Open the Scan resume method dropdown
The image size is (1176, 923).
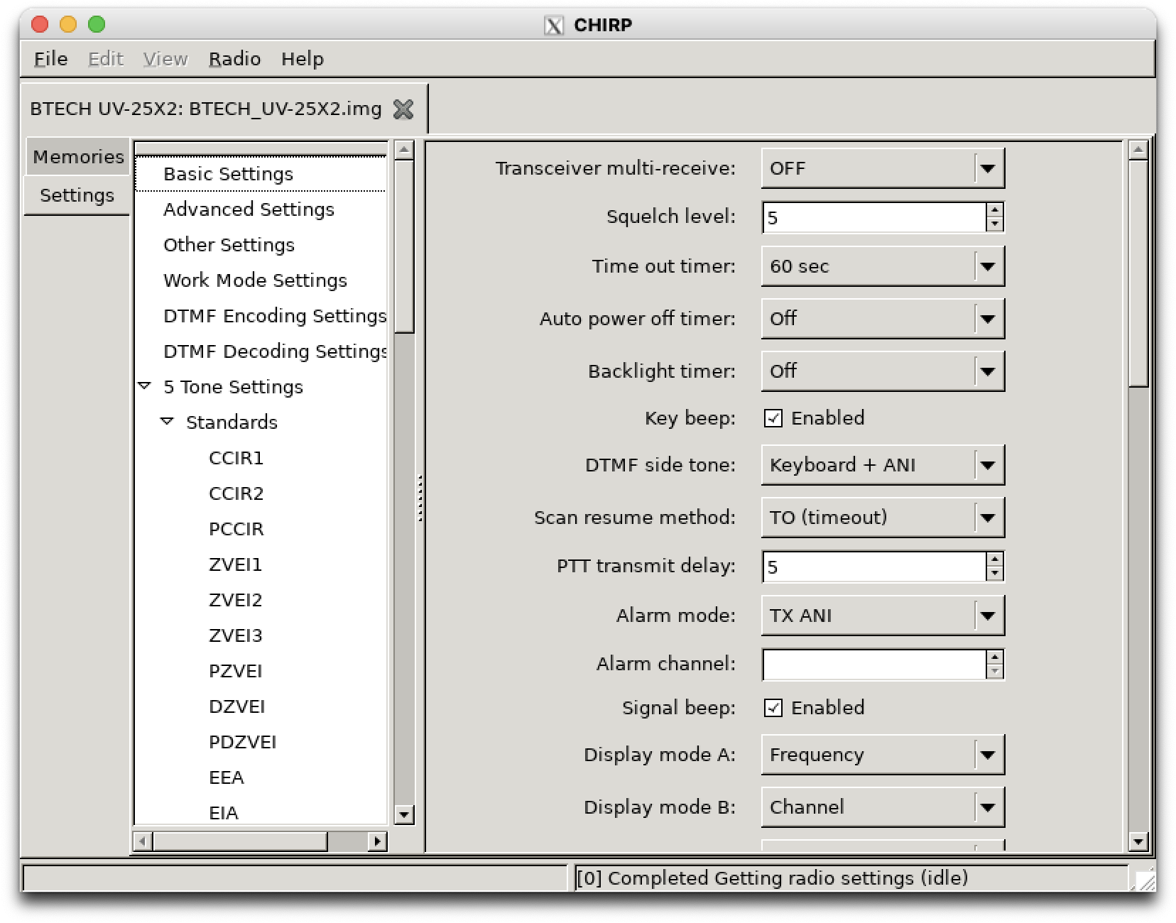tap(883, 518)
